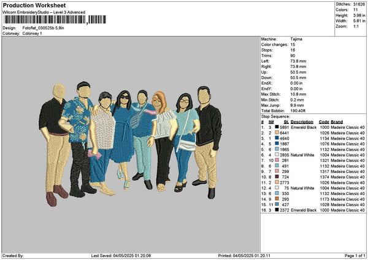Screen dimensions: 368x260
Task: Click the 'Up:' measurement label
Action: [264, 72]
